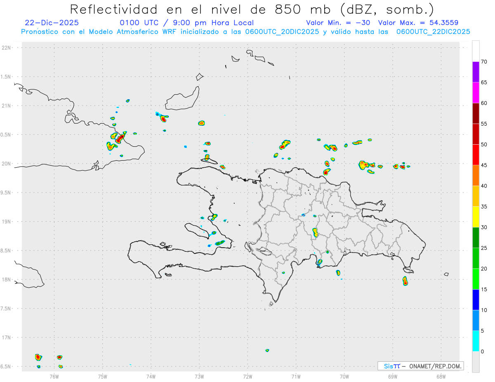
Task: Click the '68W' longitude label
Action: coord(441,376)
